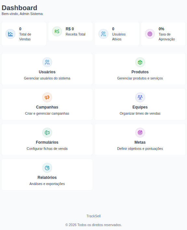Image resolution: width=187 pixels, height=230 pixels.
Task: Click 'Configurar fichas de venda' text
Action: 47,149
